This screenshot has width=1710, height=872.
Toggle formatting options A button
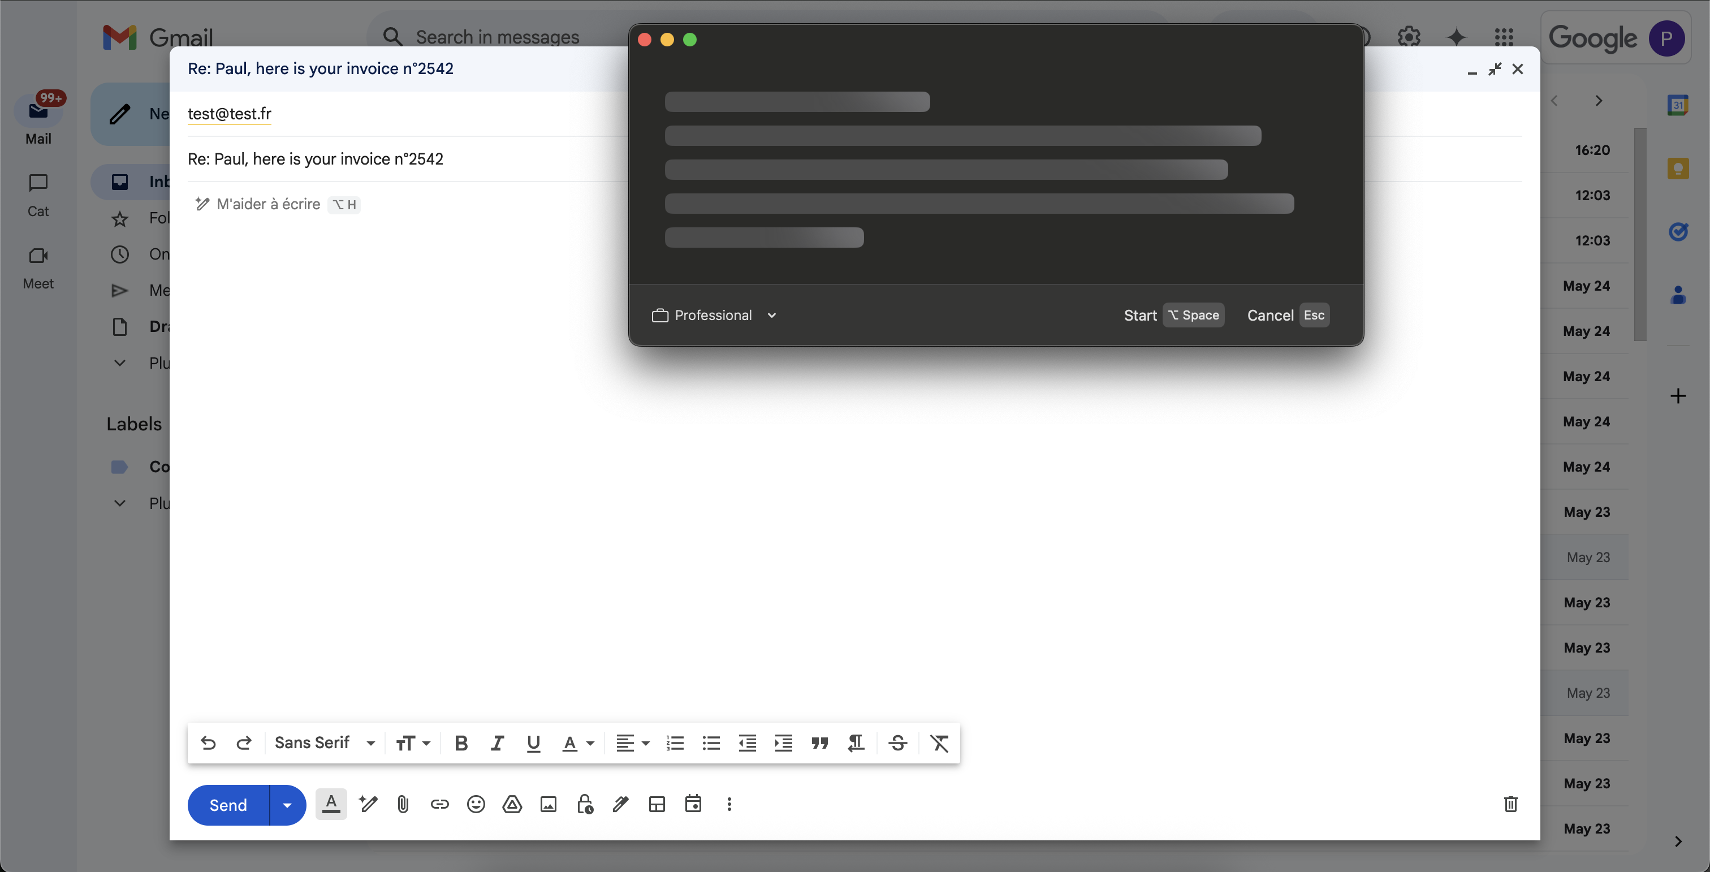[331, 804]
